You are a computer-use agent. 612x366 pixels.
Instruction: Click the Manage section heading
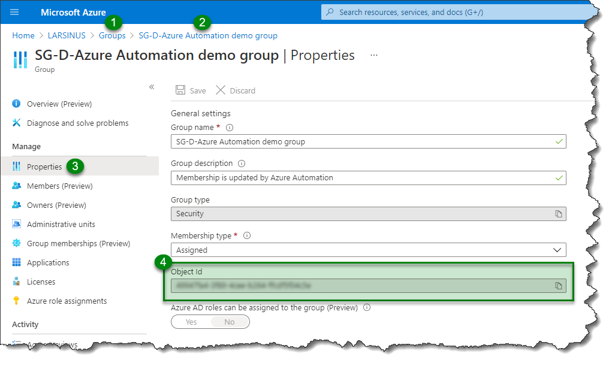tap(26, 146)
